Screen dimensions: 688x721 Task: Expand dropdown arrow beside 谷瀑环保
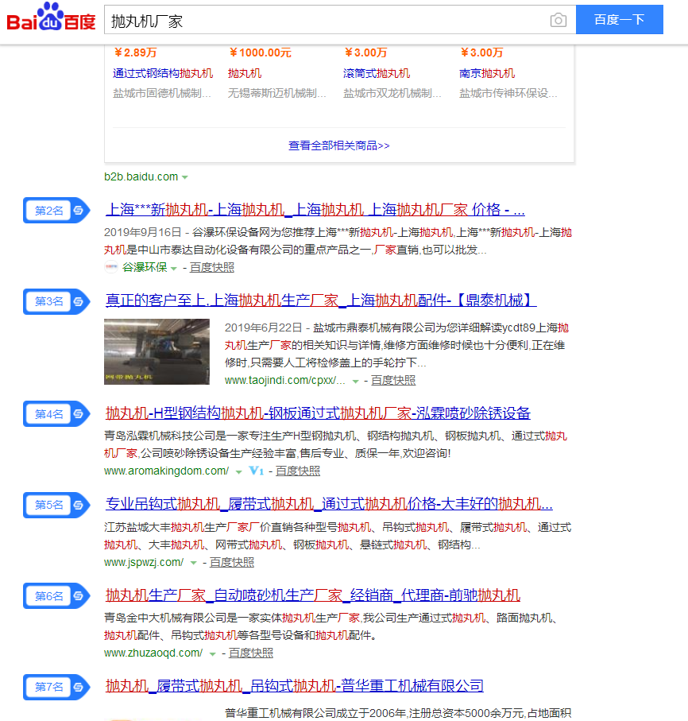point(174,268)
